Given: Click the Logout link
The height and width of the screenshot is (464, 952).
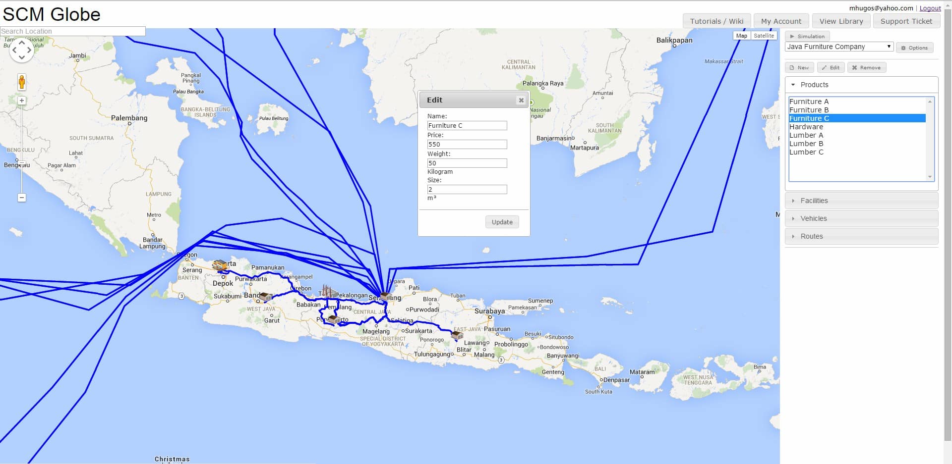Looking at the screenshot, I should tap(930, 8).
